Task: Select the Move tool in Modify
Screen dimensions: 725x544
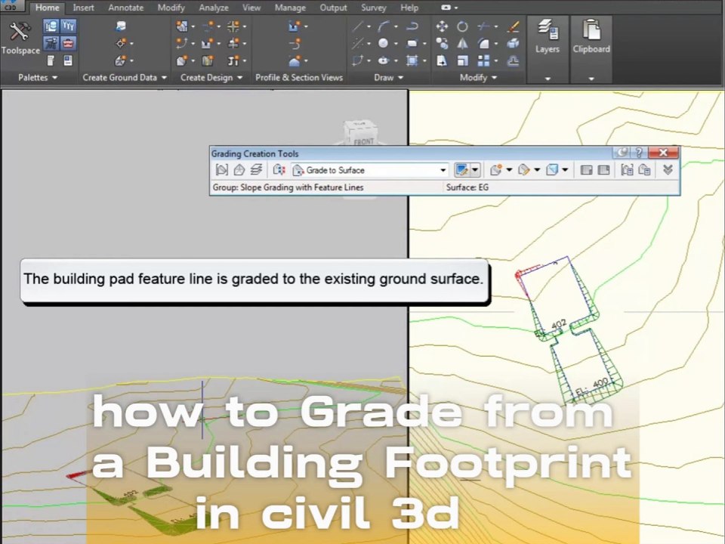Action: pyautogui.click(x=442, y=26)
